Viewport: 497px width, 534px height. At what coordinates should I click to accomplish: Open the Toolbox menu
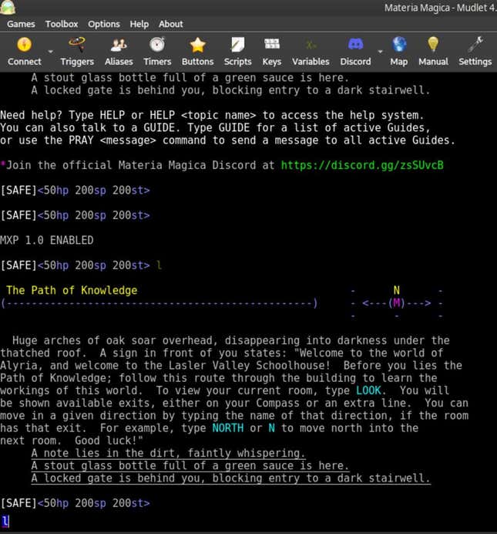(x=62, y=24)
